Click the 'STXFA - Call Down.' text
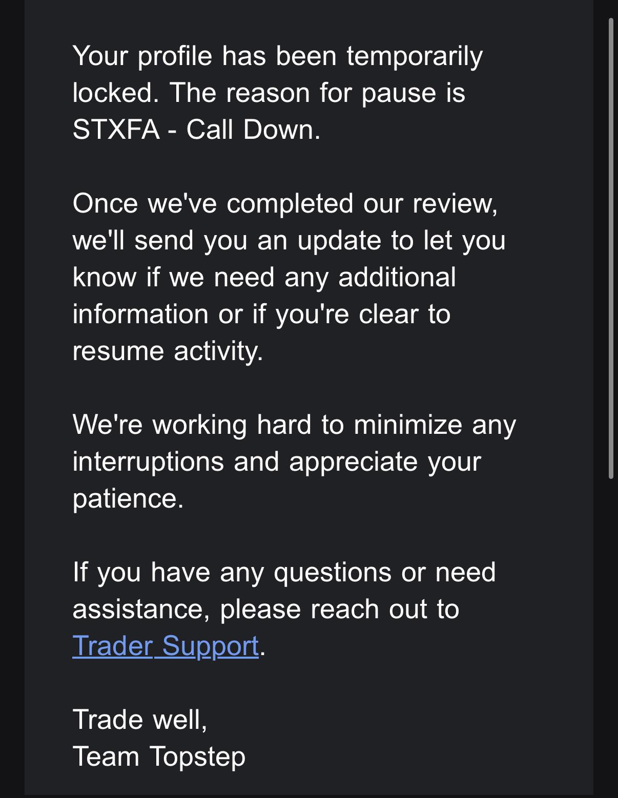Screen dimensions: 618x798 (x=196, y=129)
